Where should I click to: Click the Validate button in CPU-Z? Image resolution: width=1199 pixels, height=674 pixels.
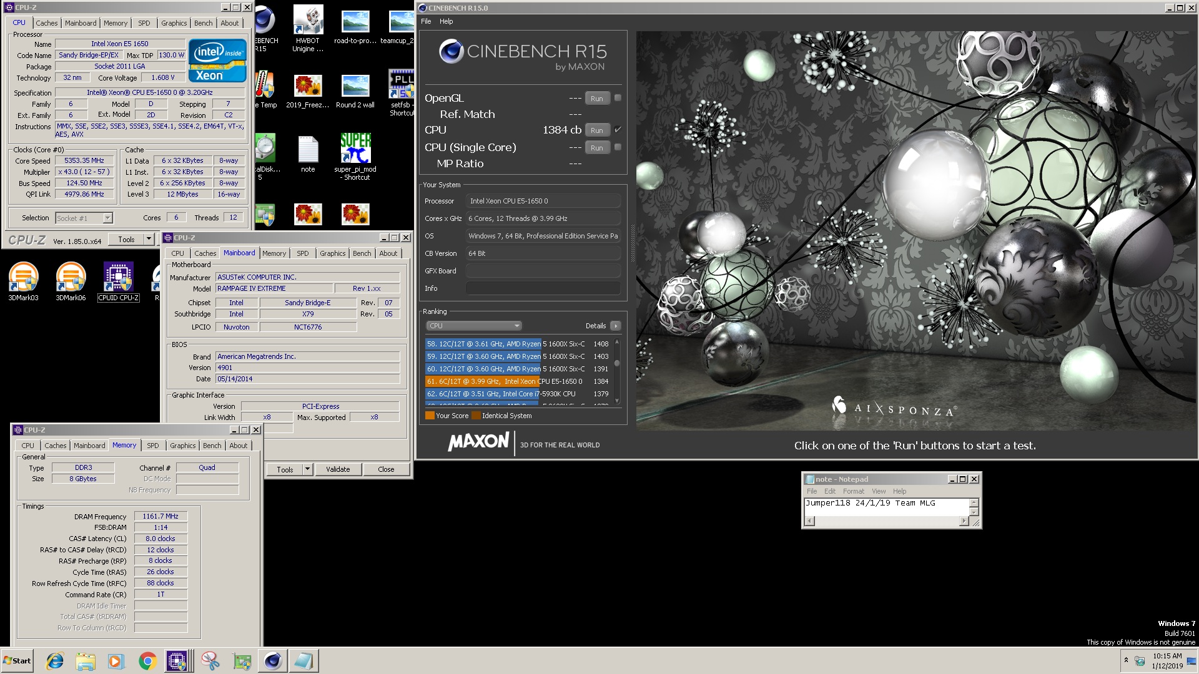pos(338,469)
